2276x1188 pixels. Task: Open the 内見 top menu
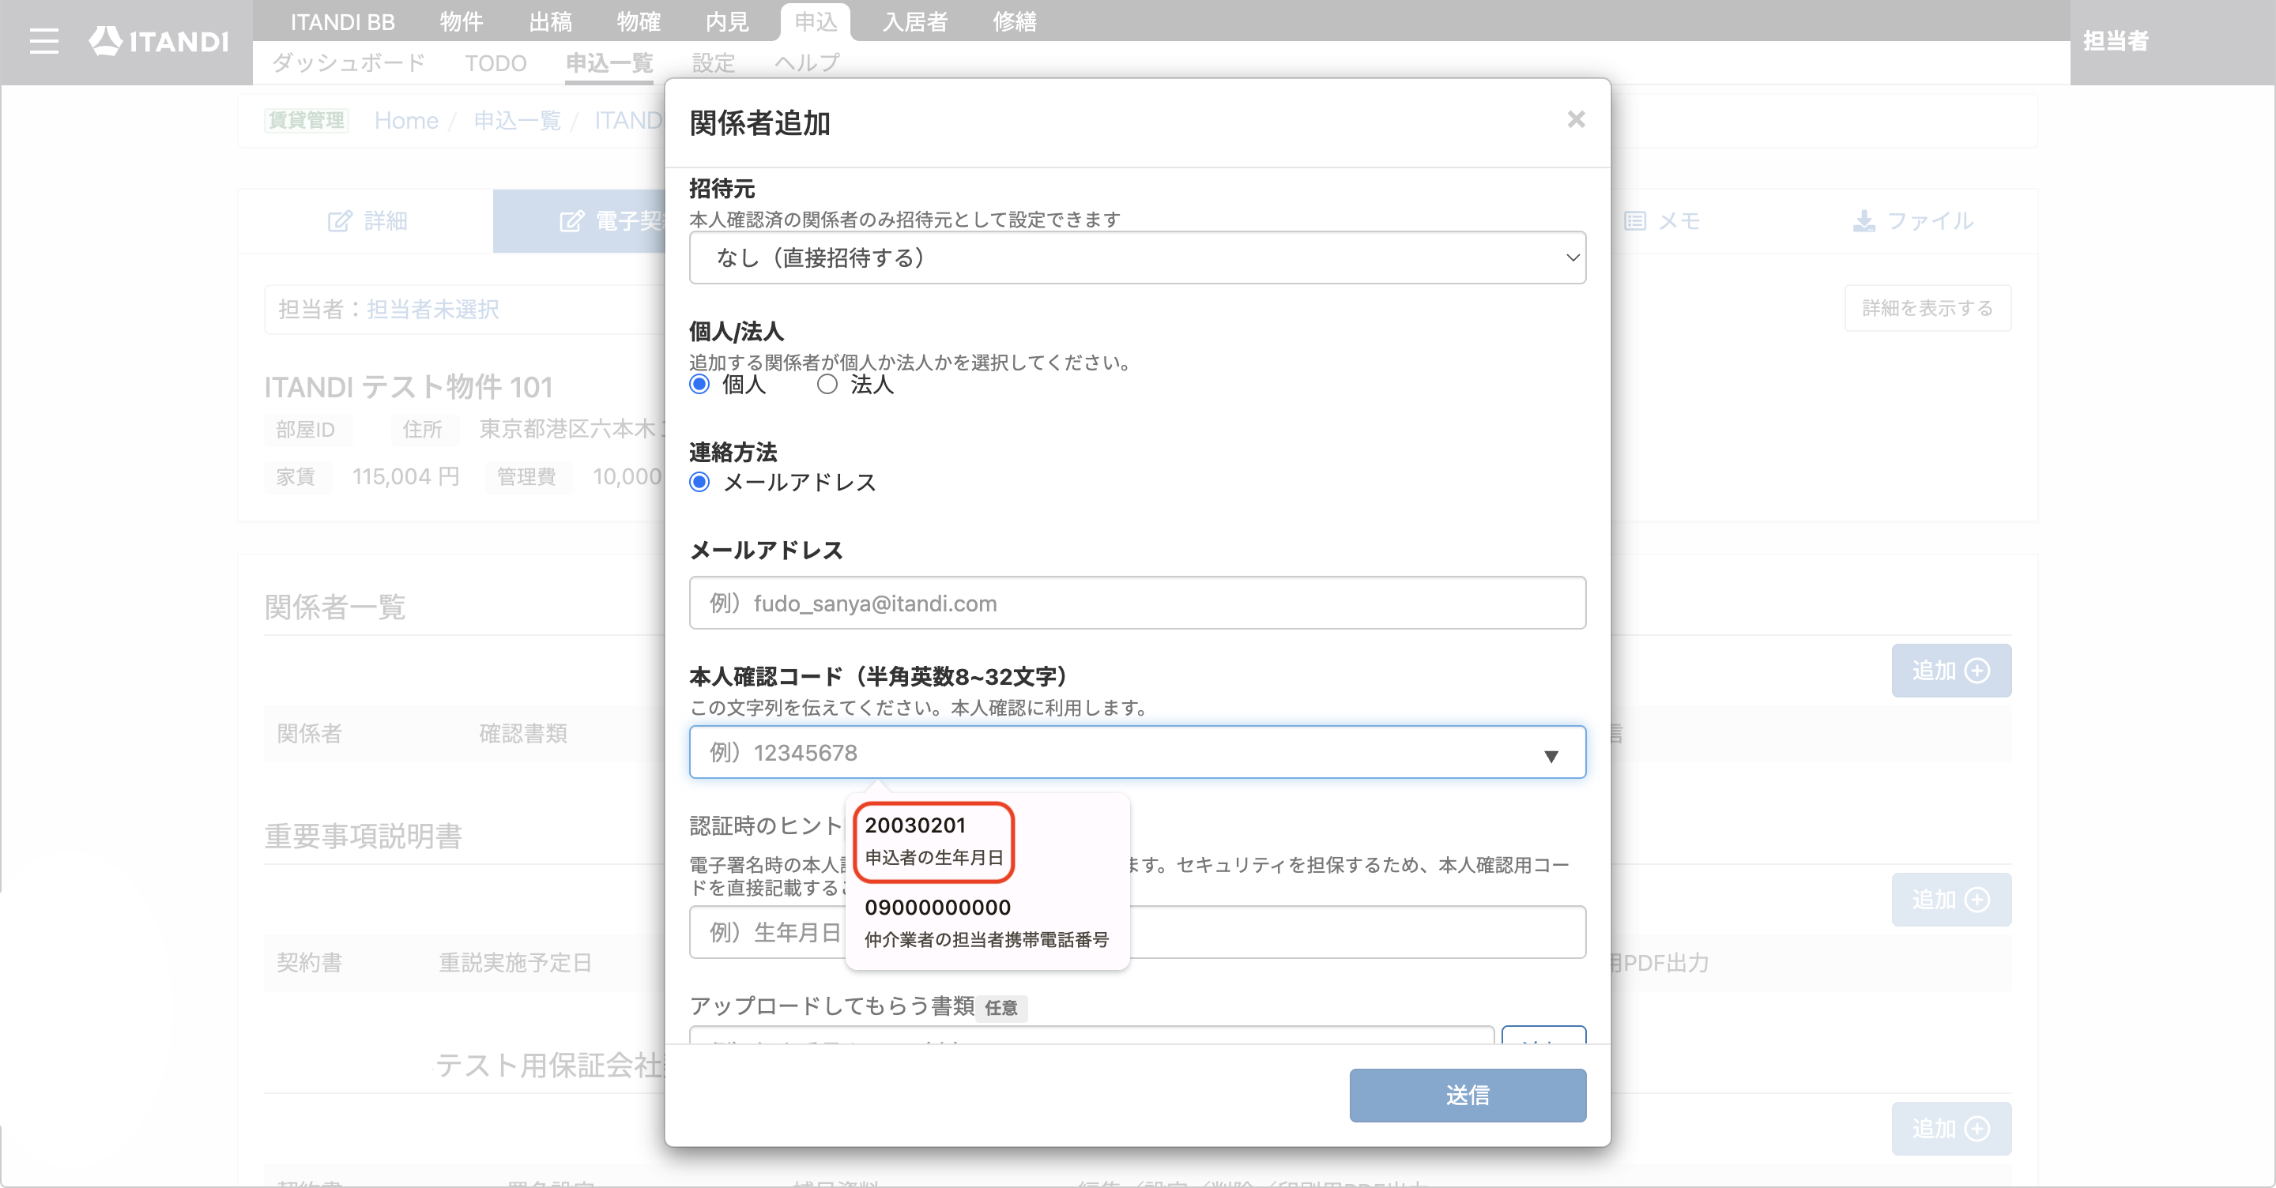coord(726,21)
